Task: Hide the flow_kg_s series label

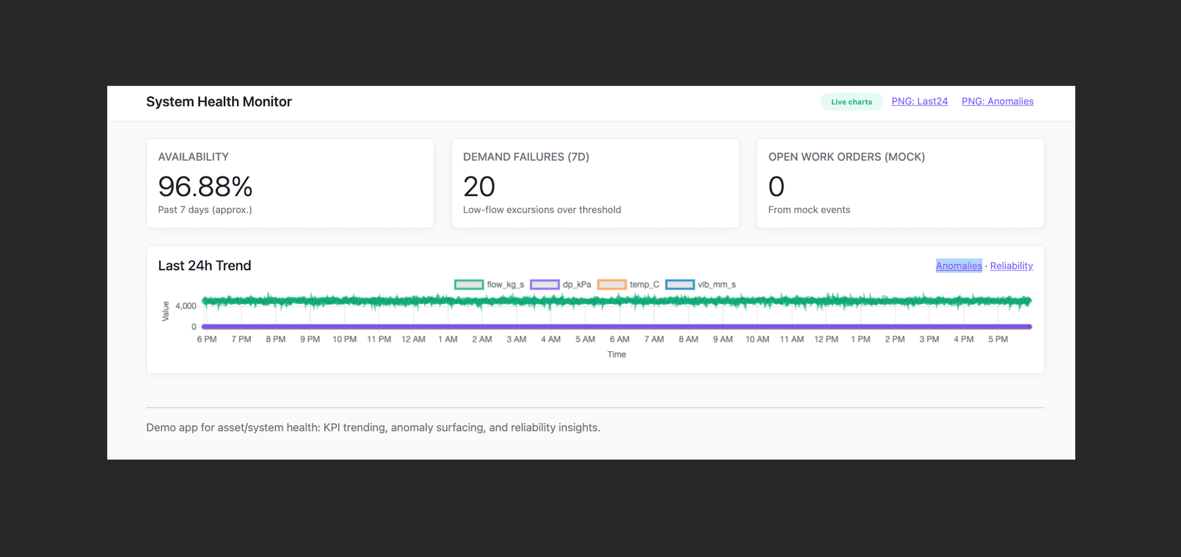Action: [505, 284]
